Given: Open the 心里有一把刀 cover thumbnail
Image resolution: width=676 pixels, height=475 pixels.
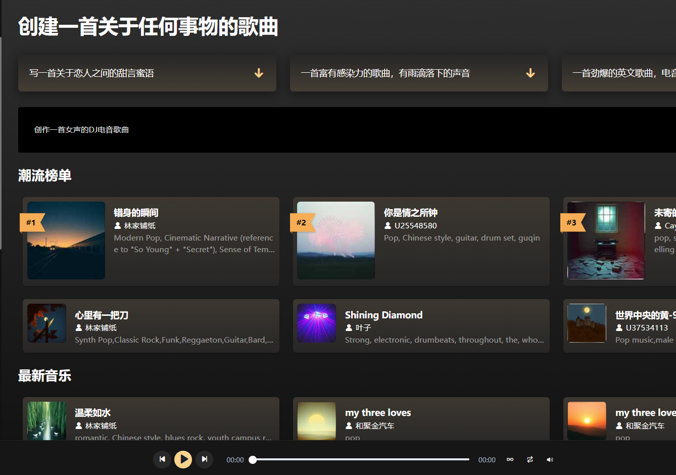Looking at the screenshot, I should (46, 323).
